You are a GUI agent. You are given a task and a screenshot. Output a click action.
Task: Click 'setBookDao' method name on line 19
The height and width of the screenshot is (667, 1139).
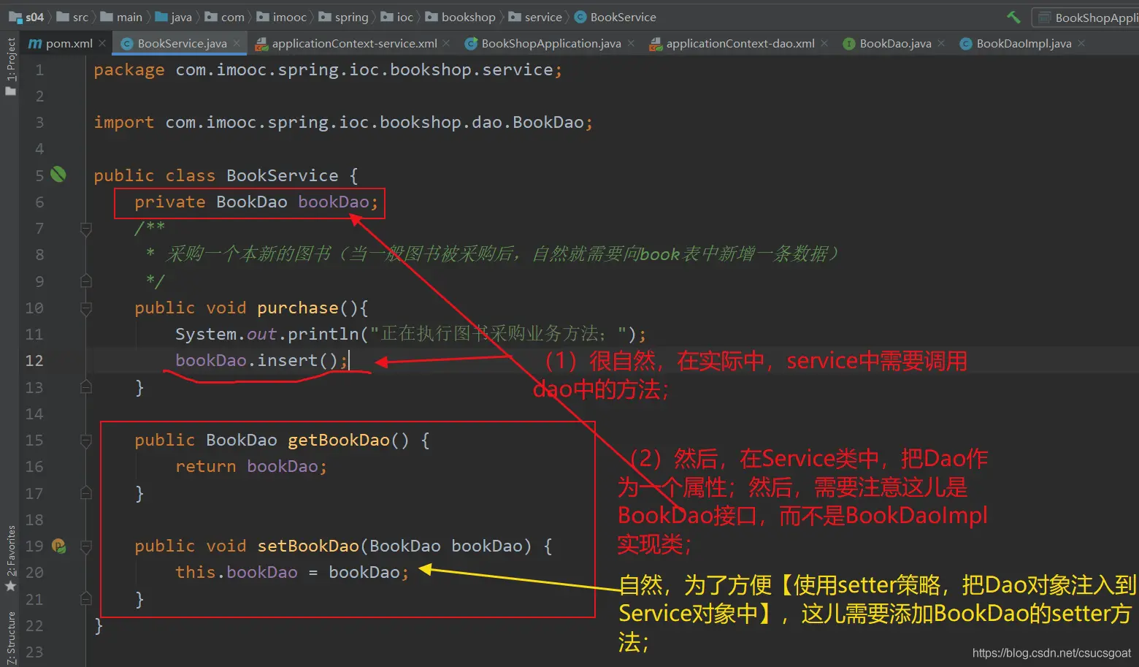pos(308,546)
